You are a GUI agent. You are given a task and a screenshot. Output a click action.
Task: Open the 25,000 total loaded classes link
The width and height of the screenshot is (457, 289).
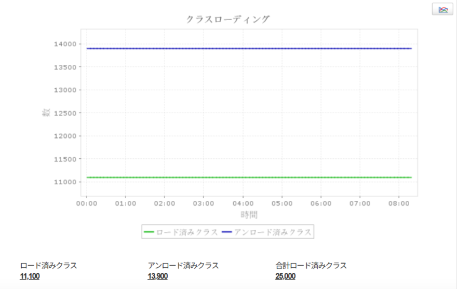coord(285,276)
